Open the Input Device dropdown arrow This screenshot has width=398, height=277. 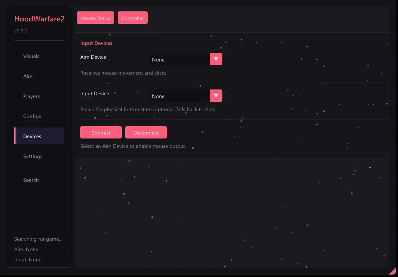click(x=216, y=96)
